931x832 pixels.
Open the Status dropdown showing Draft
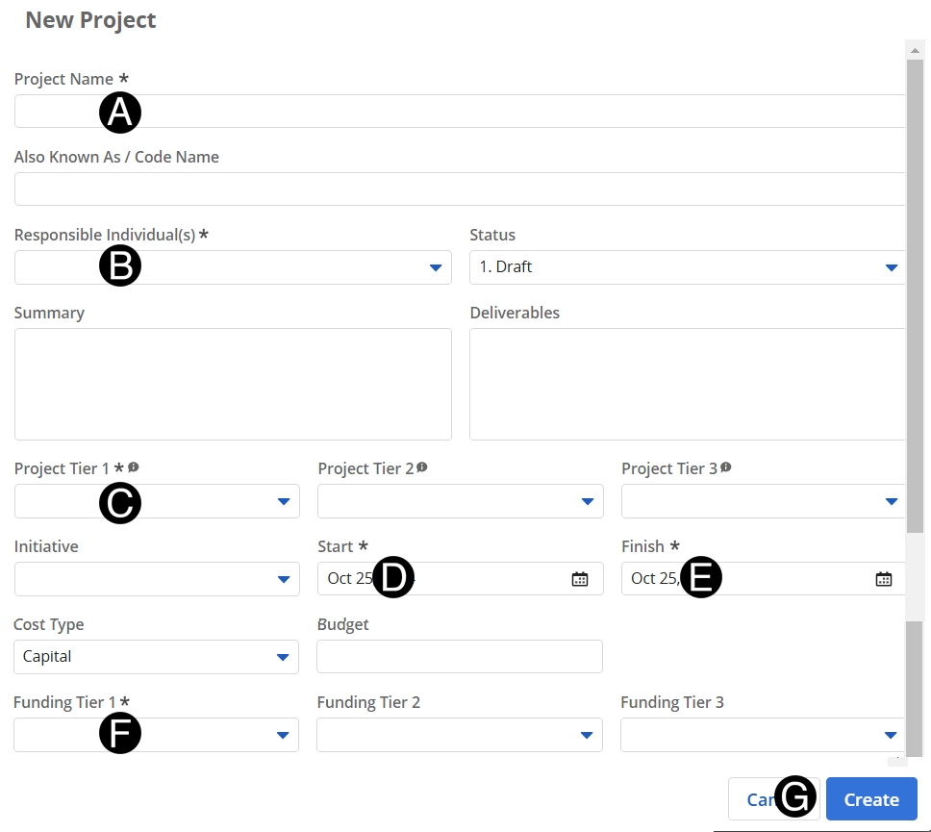[891, 267]
